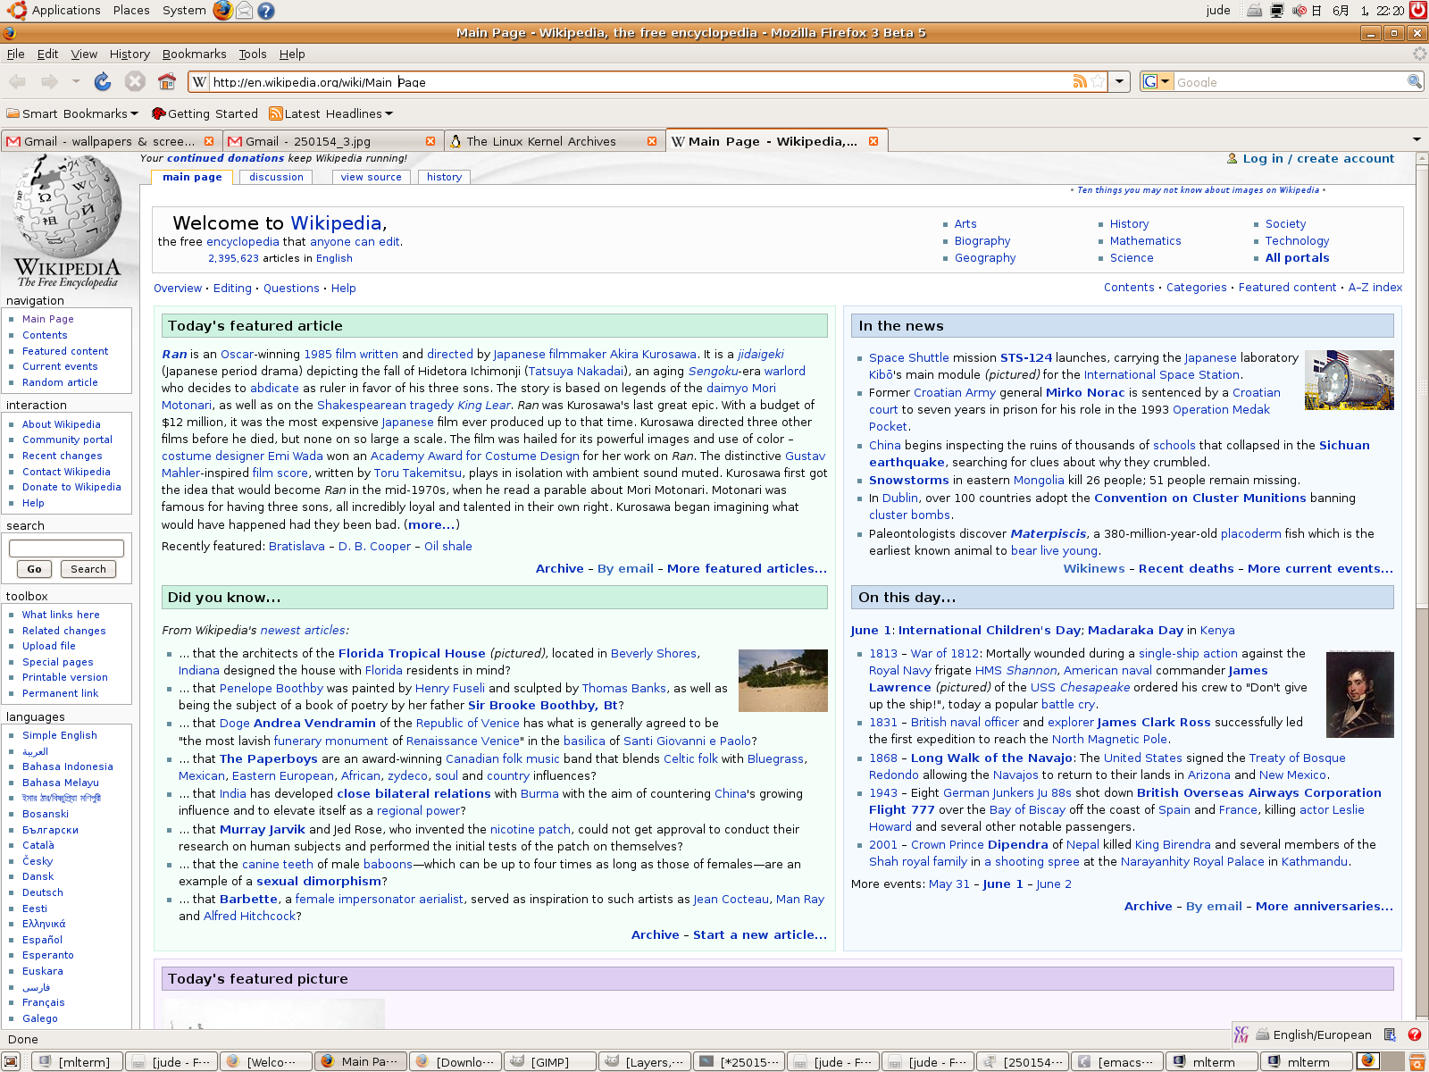The height and width of the screenshot is (1072, 1429).
Task: Close the 'Gmail - wallpapers & scree...' tab
Action: click(209, 141)
